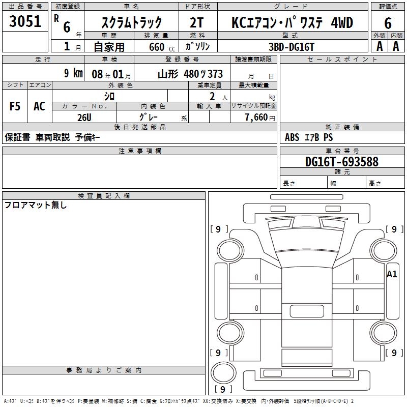407x407 pixels.
Task: Click the lot number 3051
Action: 25,21
